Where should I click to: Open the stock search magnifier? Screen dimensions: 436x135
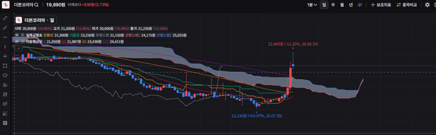point(36,5)
